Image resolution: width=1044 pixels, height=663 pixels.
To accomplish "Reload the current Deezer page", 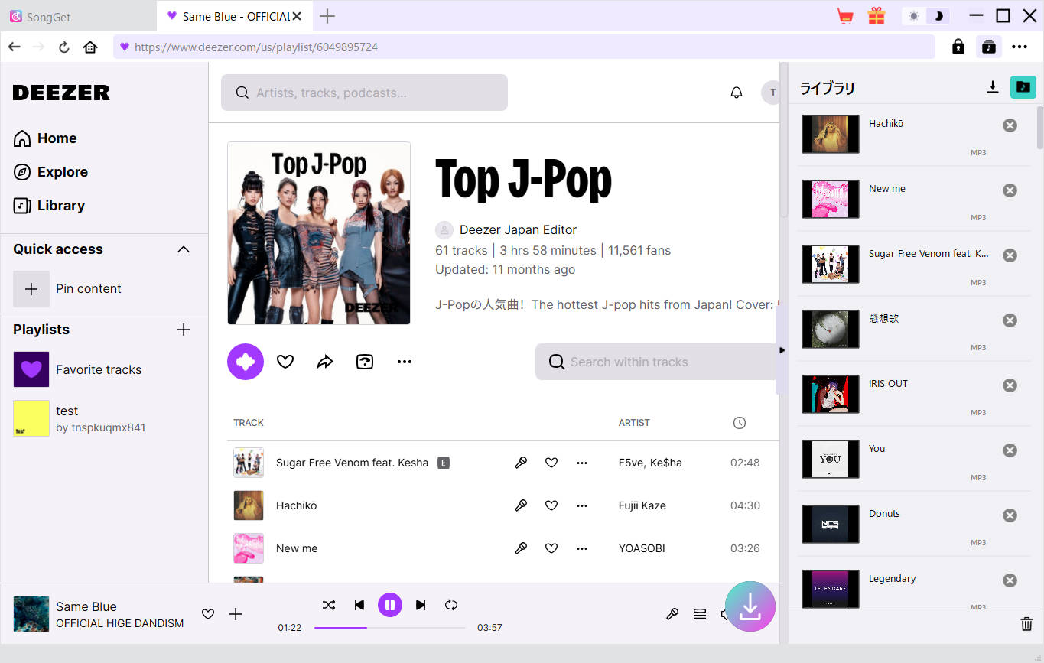I will coord(64,47).
